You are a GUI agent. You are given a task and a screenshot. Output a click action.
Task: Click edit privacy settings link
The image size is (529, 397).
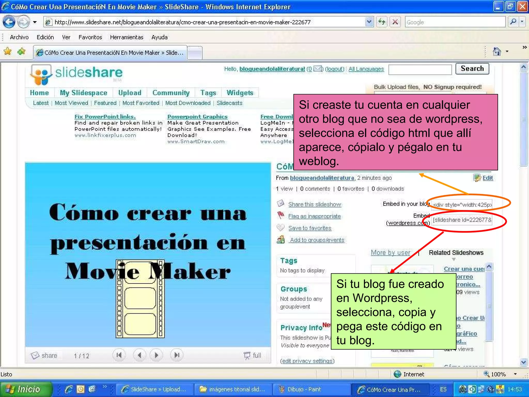click(307, 361)
